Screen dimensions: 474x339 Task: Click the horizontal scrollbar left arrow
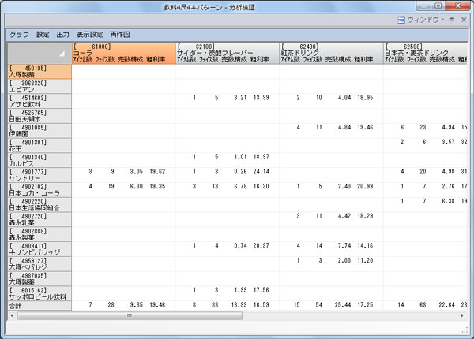tap(12, 316)
